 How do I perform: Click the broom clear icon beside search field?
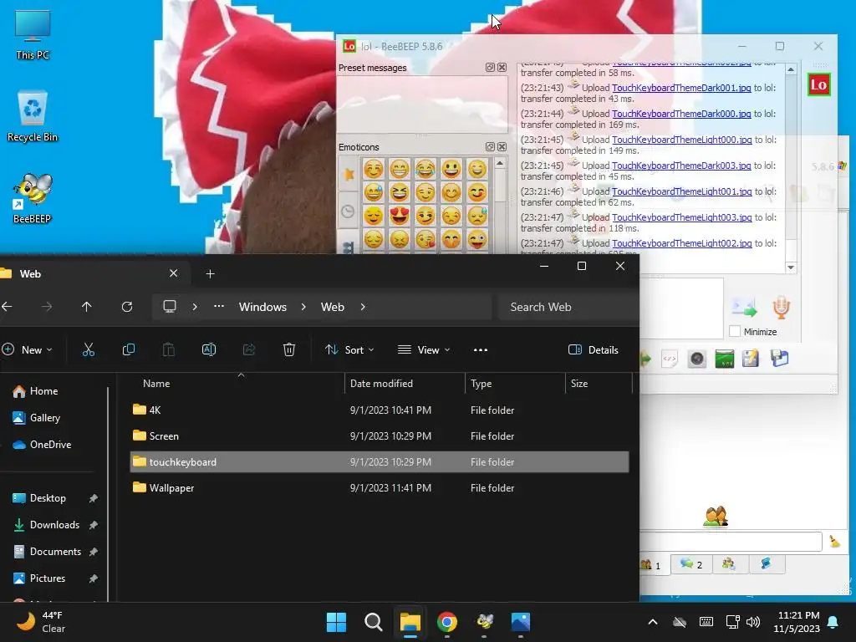[834, 541]
